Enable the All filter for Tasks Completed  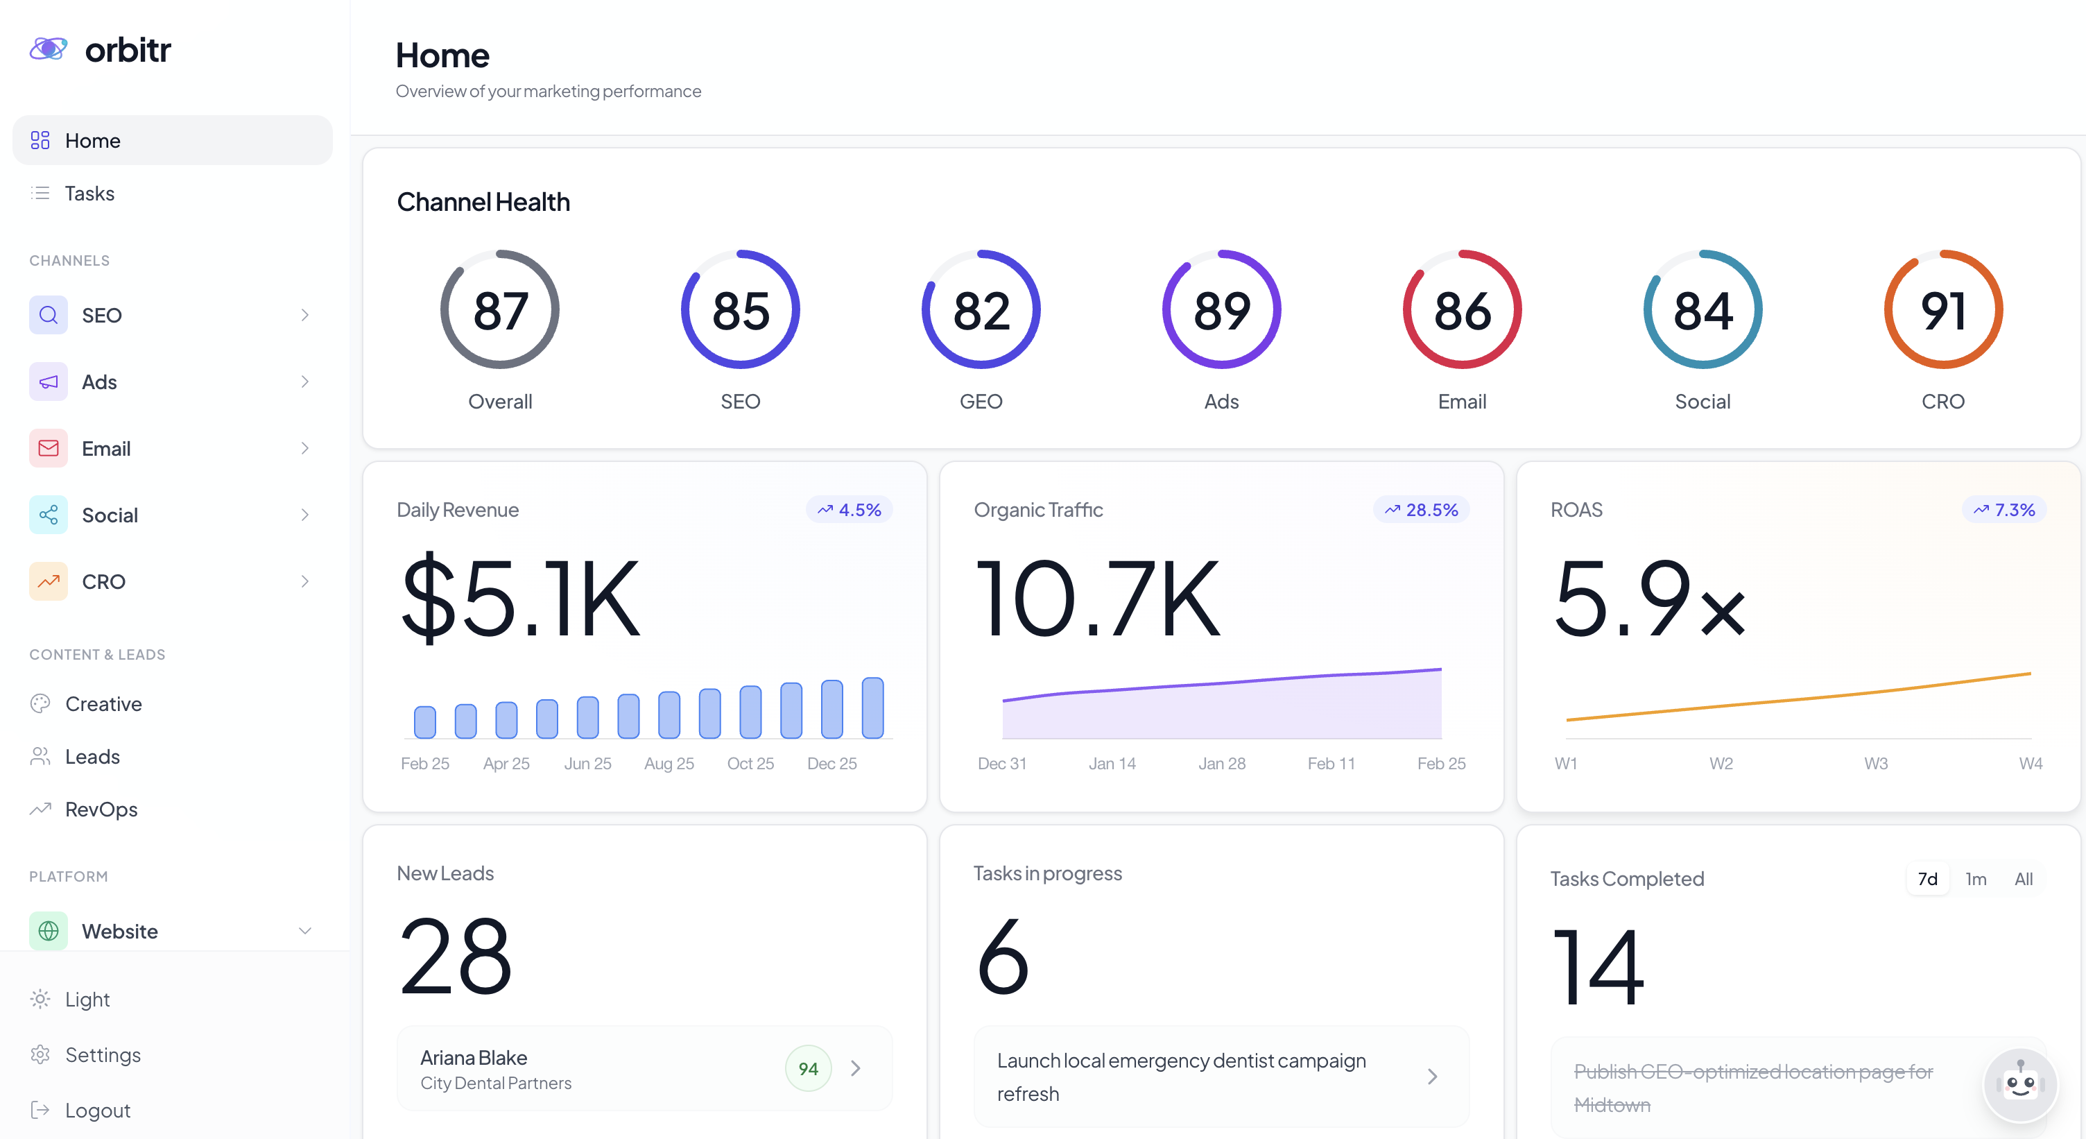2025,879
